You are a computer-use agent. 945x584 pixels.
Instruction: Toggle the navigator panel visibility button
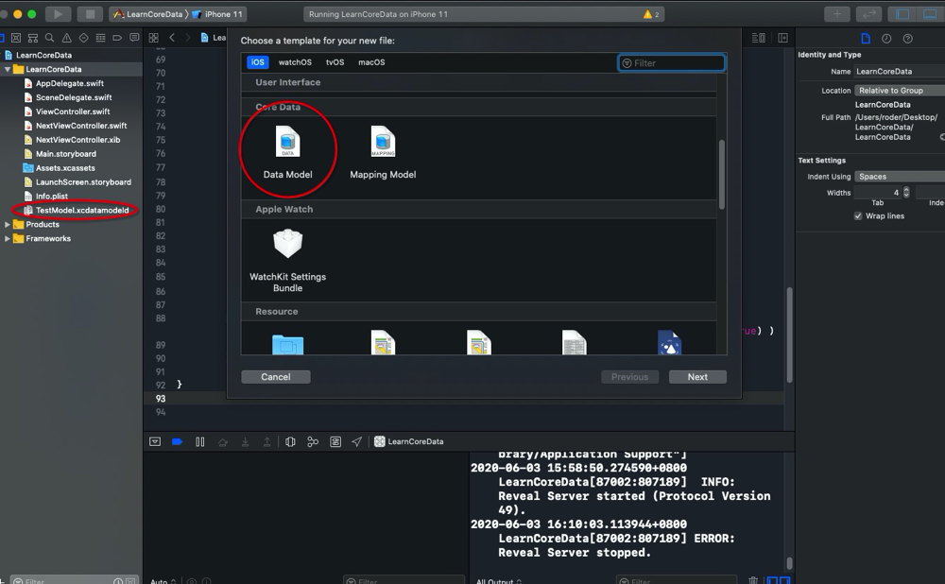point(902,14)
